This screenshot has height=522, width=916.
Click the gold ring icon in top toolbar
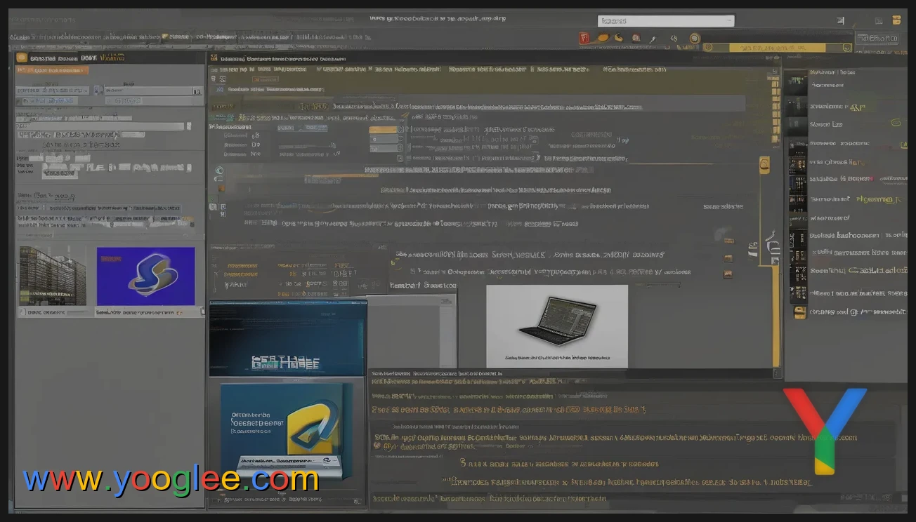tap(695, 39)
